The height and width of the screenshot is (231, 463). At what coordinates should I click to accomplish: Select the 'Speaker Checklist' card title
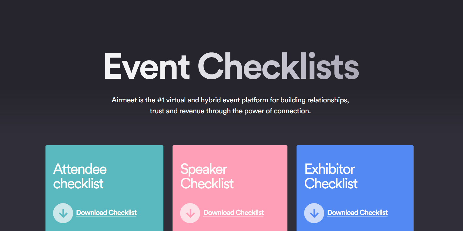point(207,176)
